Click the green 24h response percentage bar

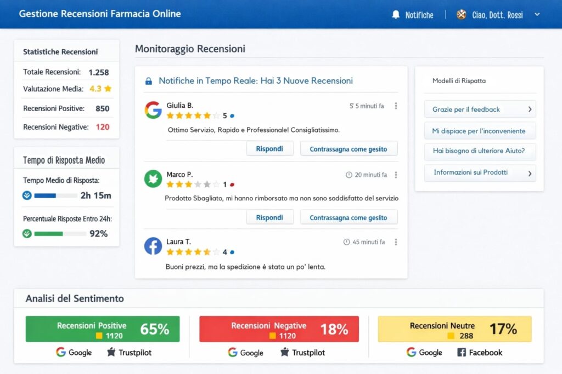(59, 234)
